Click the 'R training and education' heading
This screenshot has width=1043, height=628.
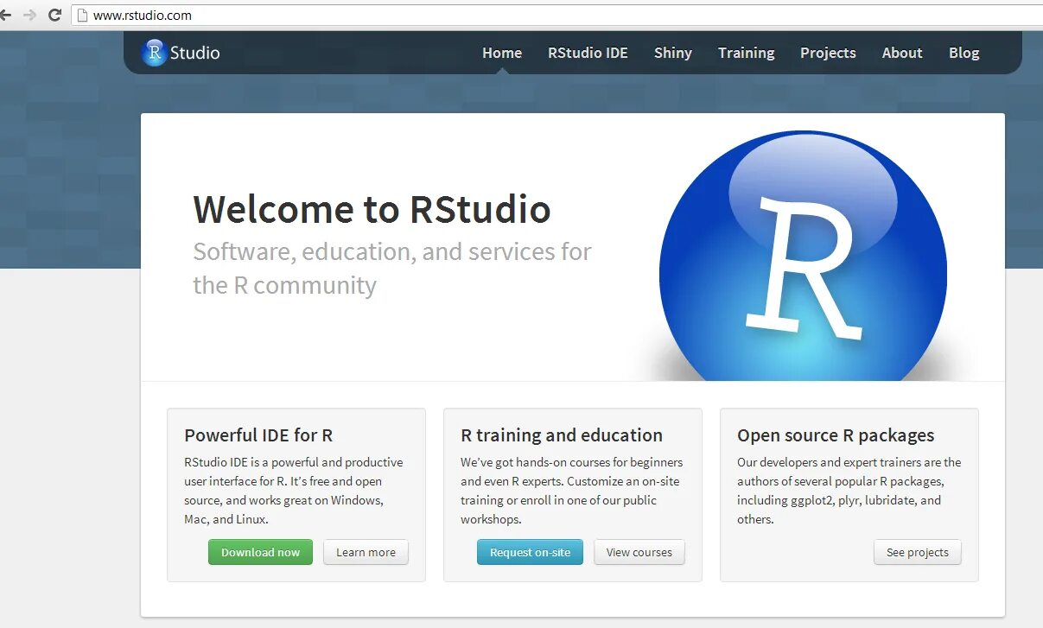point(562,435)
